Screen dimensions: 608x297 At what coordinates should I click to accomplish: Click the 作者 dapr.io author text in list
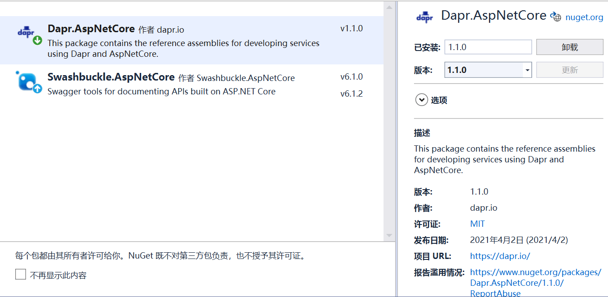pyautogui.click(x=161, y=30)
